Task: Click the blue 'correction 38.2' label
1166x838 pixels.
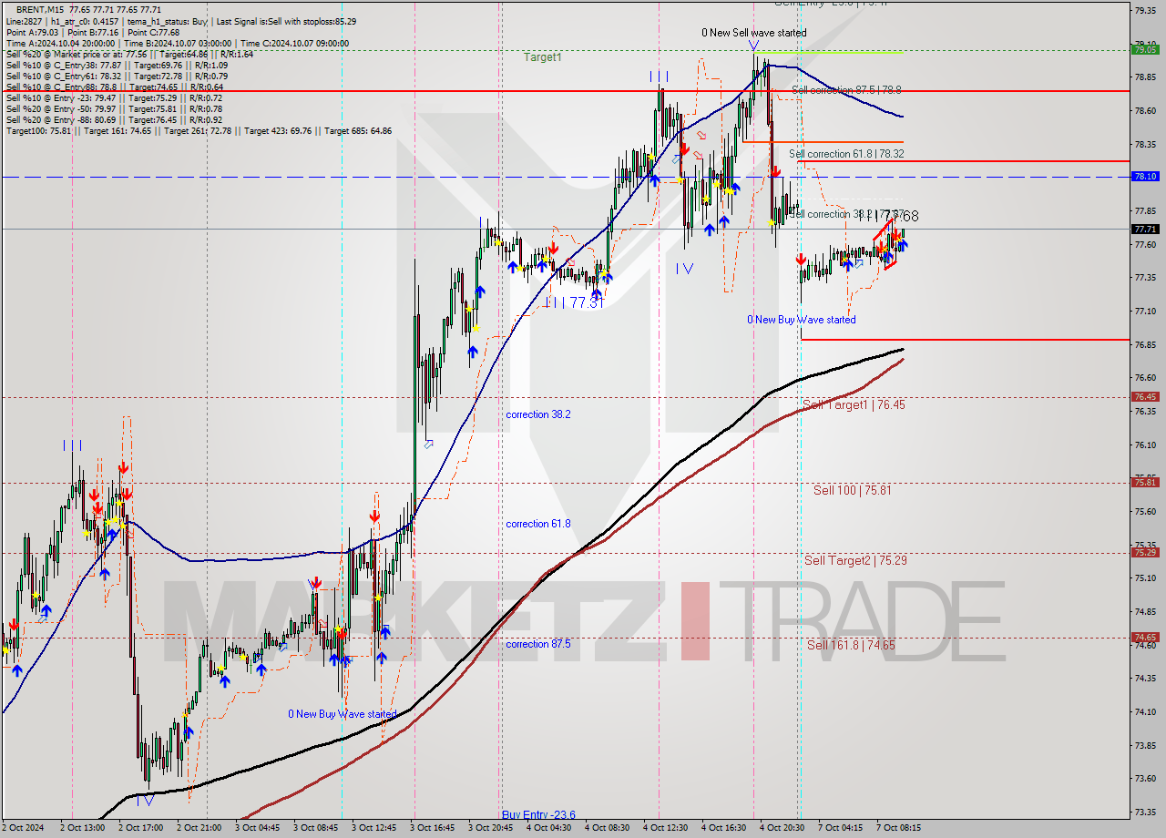Action: point(538,414)
